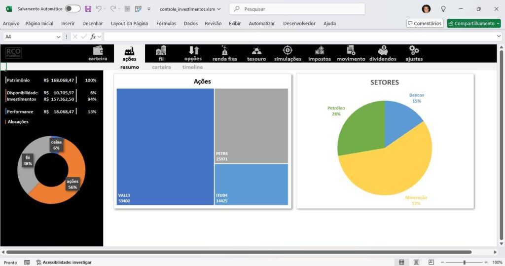Click the ITUB4 block in treemap
Viewport: 505px width, 266px height.
(251, 185)
